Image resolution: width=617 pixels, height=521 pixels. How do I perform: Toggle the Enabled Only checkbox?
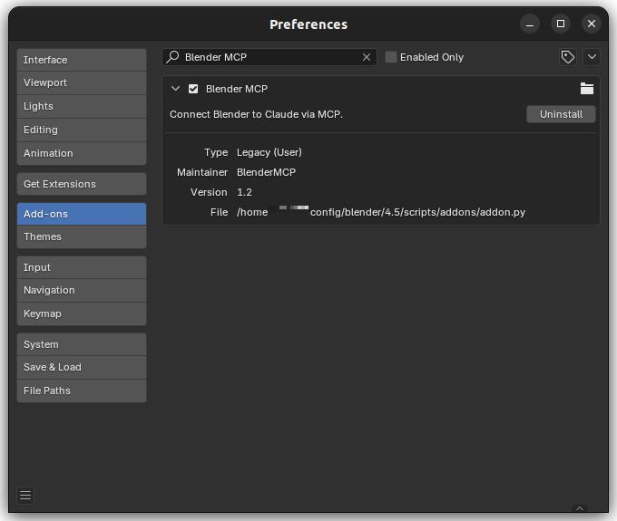point(391,57)
